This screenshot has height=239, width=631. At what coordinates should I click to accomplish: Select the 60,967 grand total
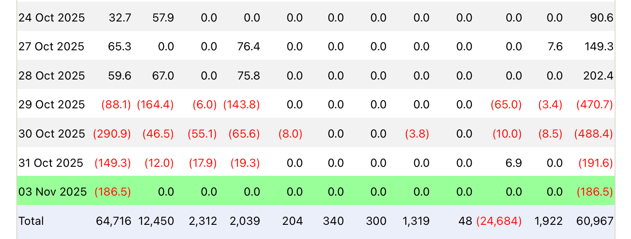click(x=595, y=221)
